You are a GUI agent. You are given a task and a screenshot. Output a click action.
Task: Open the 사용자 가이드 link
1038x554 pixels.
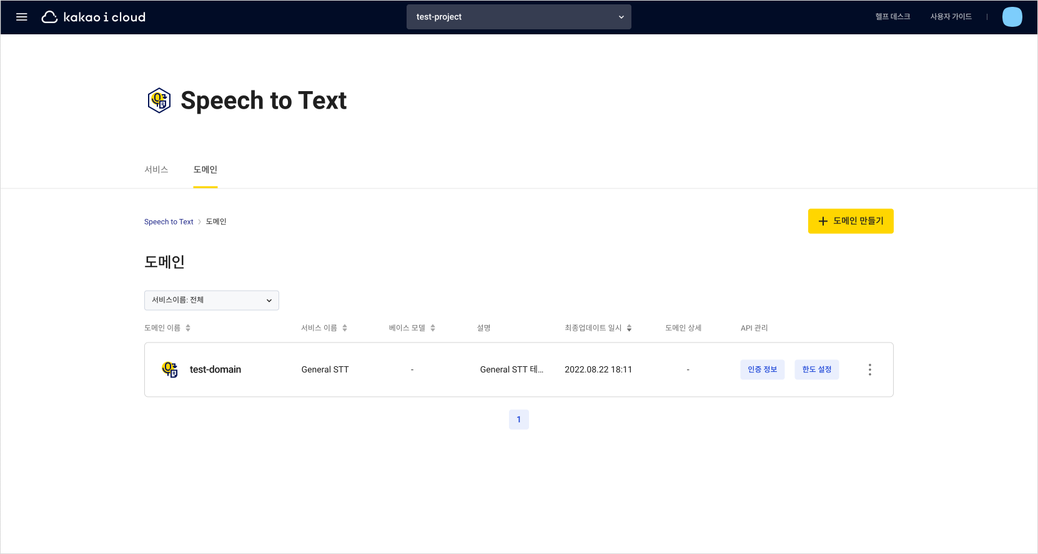(x=951, y=17)
